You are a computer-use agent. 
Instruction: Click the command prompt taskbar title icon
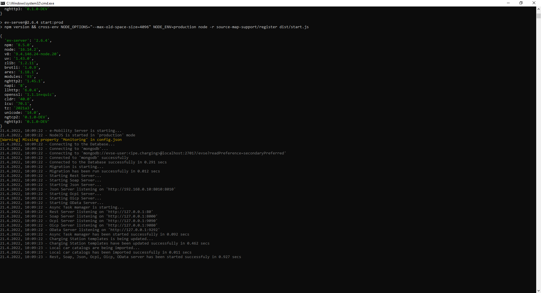pyautogui.click(x=3, y=3)
